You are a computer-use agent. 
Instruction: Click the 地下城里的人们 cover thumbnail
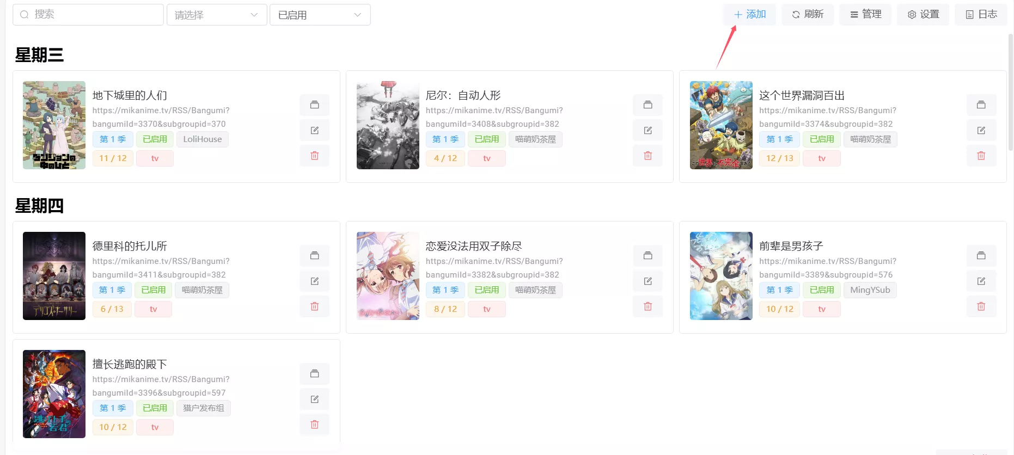click(54, 125)
